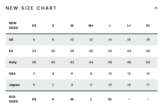Select the Japan row label

pos(14,85)
